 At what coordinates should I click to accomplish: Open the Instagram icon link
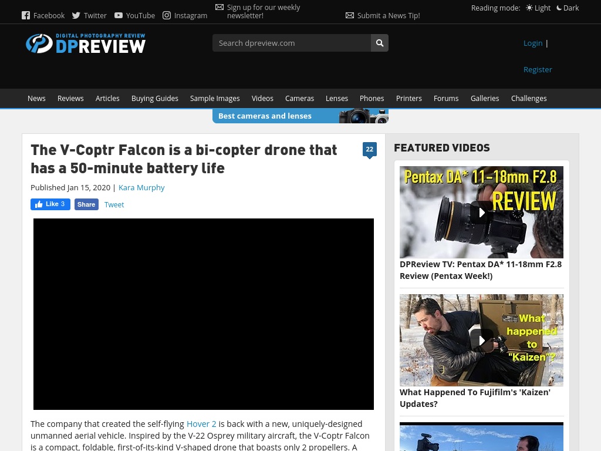point(166,15)
